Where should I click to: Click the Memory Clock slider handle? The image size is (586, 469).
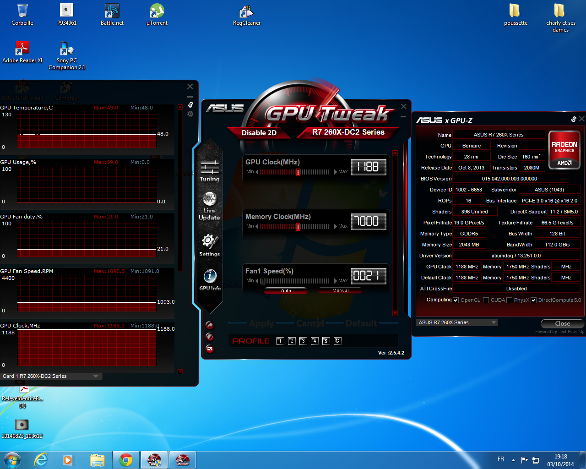(298, 227)
